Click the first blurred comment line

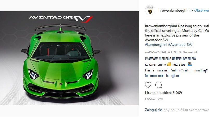coord(171,52)
